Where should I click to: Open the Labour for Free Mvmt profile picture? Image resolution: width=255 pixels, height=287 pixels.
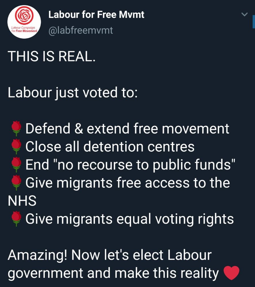click(24, 22)
